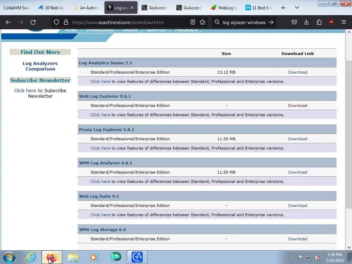Image resolution: width=352 pixels, height=264 pixels.
Task: Open the Pocket save icon
Action: [294, 22]
